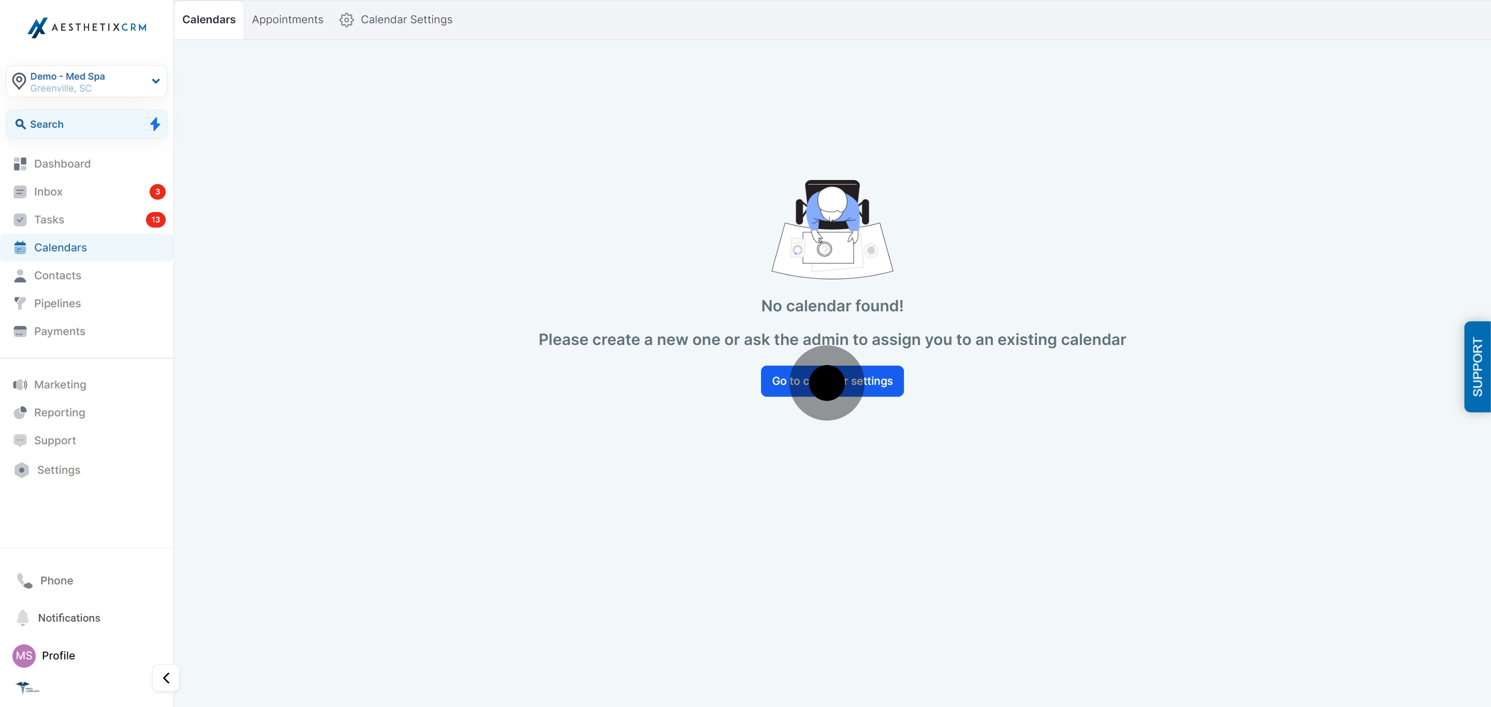Screen dimensions: 1491x707
Task: Click the Reporting pie chart icon
Action: [20, 412]
